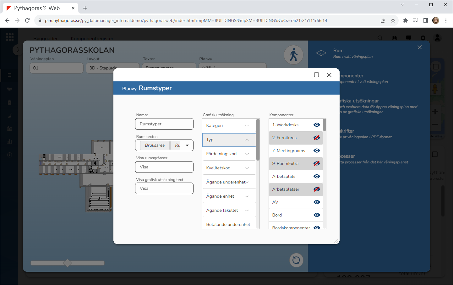Click the circular refresh view icon
Image resolution: width=453 pixels, height=285 pixels.
pos(296,260)
